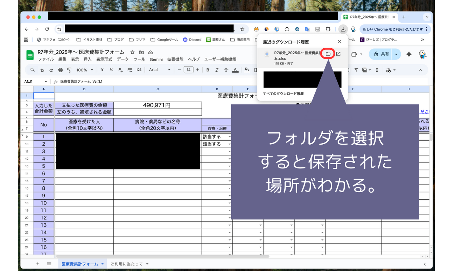Screen dimensions: 462x271
Task: Open the データ menu
Action: (123, 59)
